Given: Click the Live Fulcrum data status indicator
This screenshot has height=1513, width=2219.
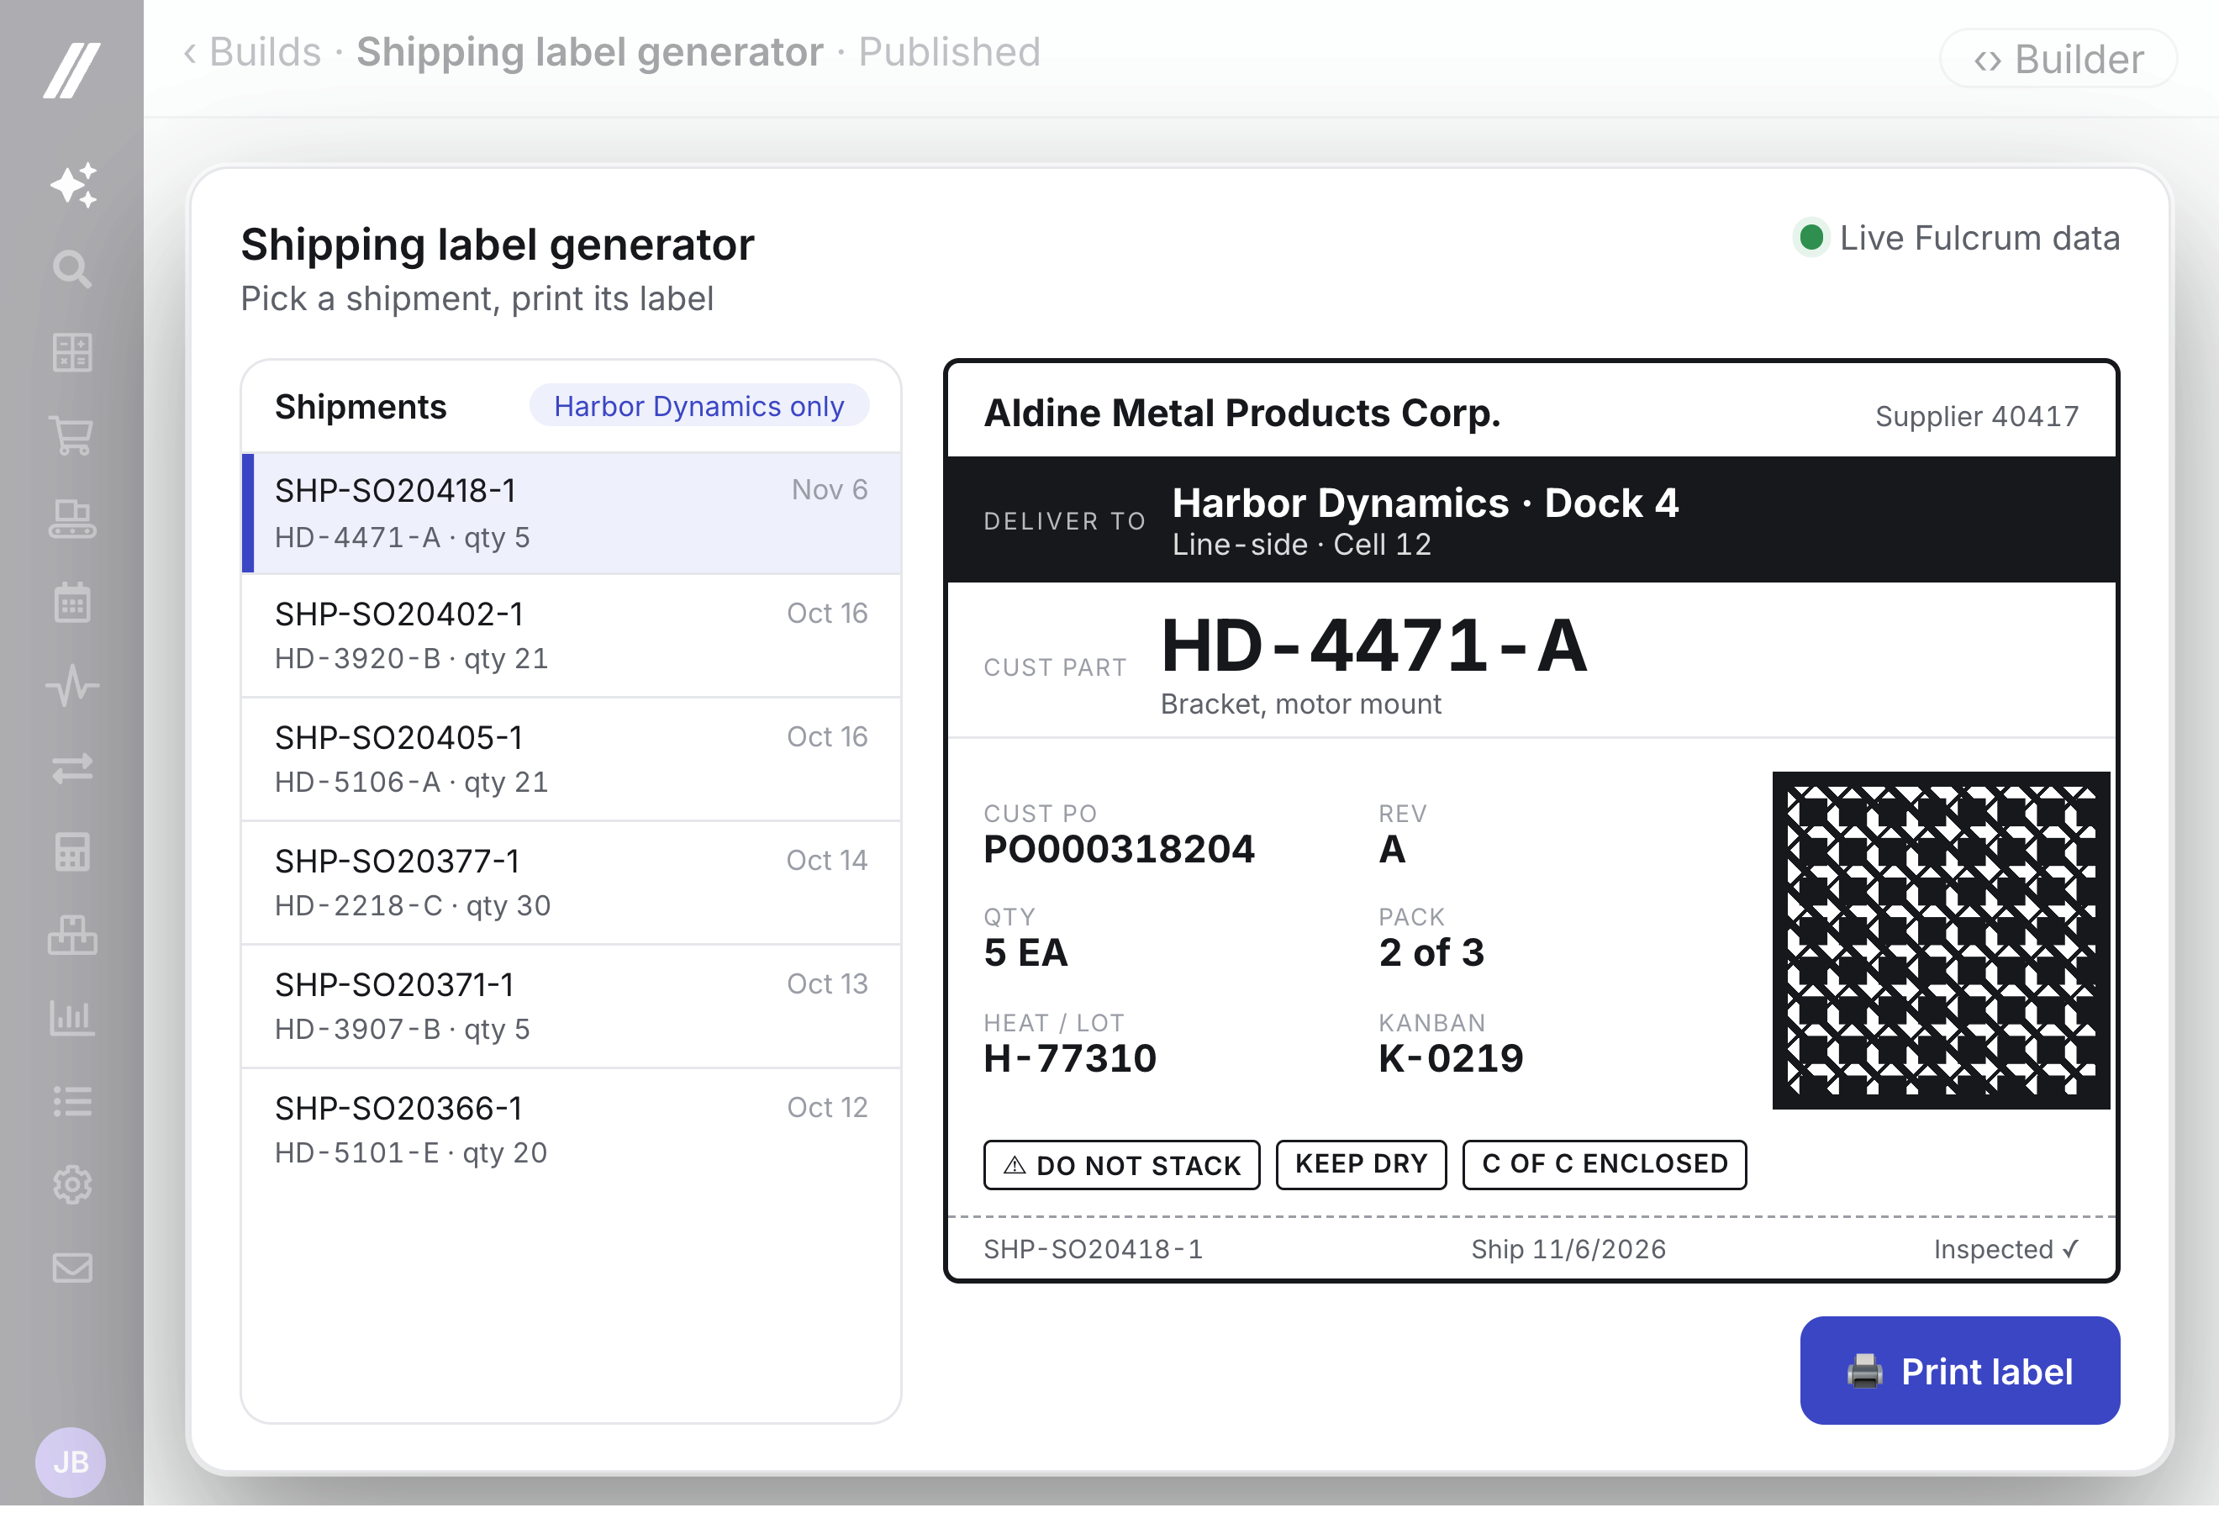Looking at the screenshot, I should (x=1958, y=239).
